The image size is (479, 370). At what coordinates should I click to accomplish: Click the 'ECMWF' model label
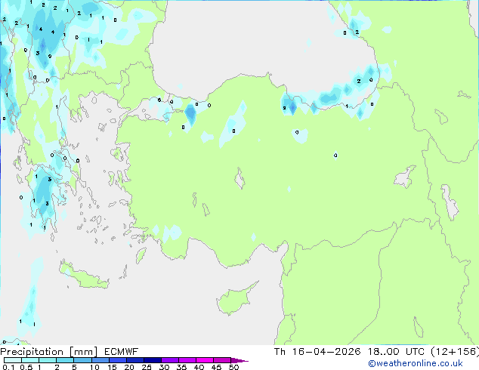[x=122, y=352]
